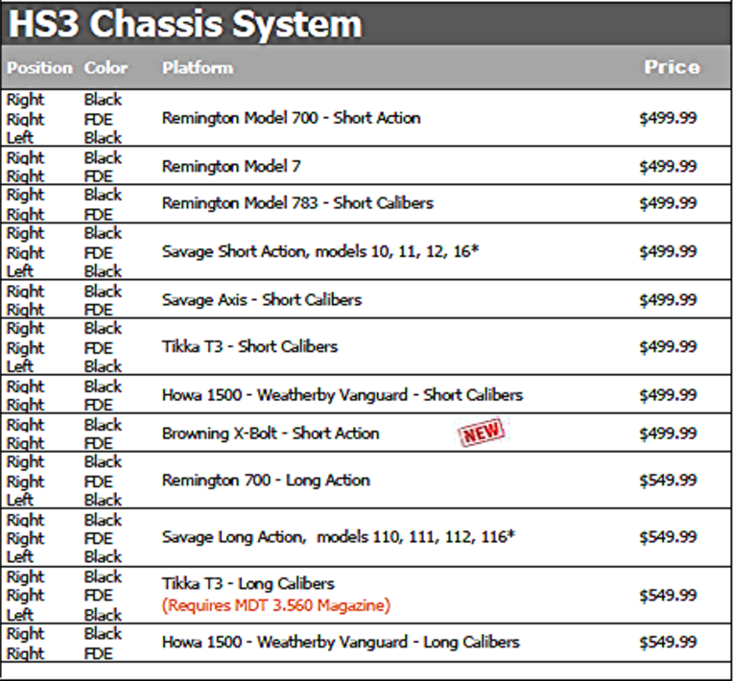Select the HS3 Chassis System title

(x=185, y=24)
